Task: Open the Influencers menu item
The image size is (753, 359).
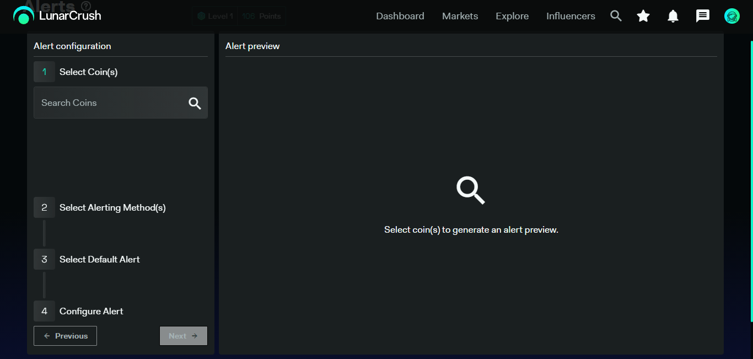Action: [x=571, y=16]
